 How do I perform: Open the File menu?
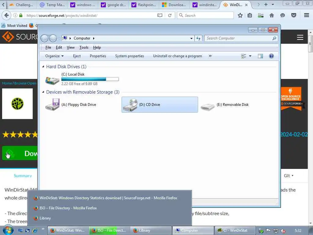(48, 47)
